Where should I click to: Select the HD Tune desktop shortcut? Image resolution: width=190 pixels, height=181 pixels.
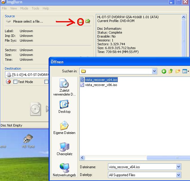(x=28, y=141)
